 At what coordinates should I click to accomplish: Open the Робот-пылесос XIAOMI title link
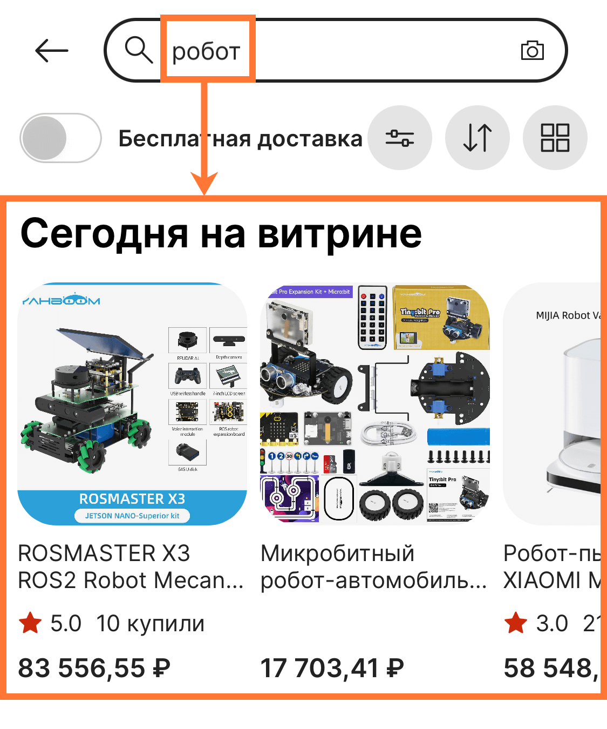click(553, 567)
